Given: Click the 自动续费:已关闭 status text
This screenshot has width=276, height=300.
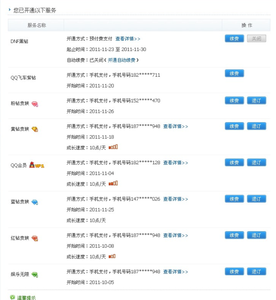Looking at the screenshot, I should (85, 60).
